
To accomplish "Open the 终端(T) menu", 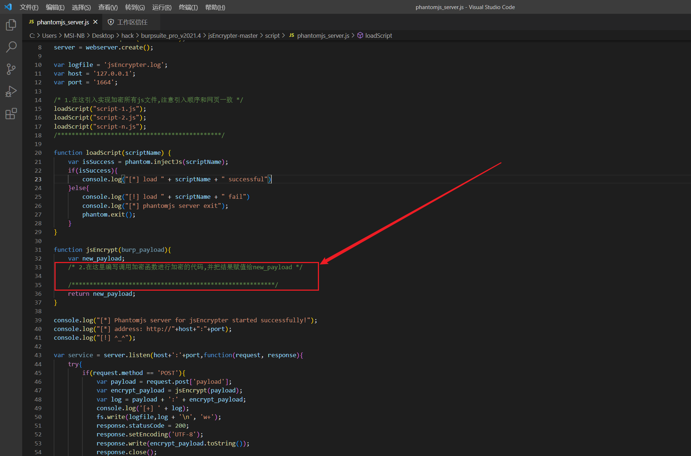I will click(188, 7).
